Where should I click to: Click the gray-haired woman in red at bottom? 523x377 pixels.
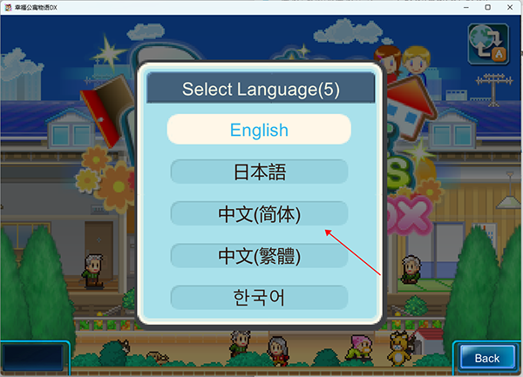(x=278, y=350)
